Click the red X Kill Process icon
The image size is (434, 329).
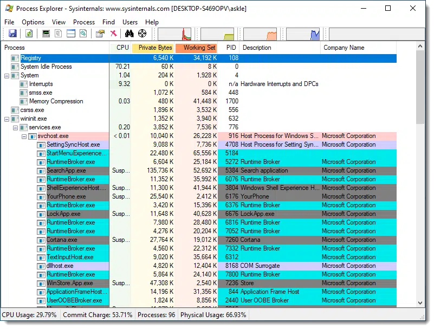[x=113, y=34]
